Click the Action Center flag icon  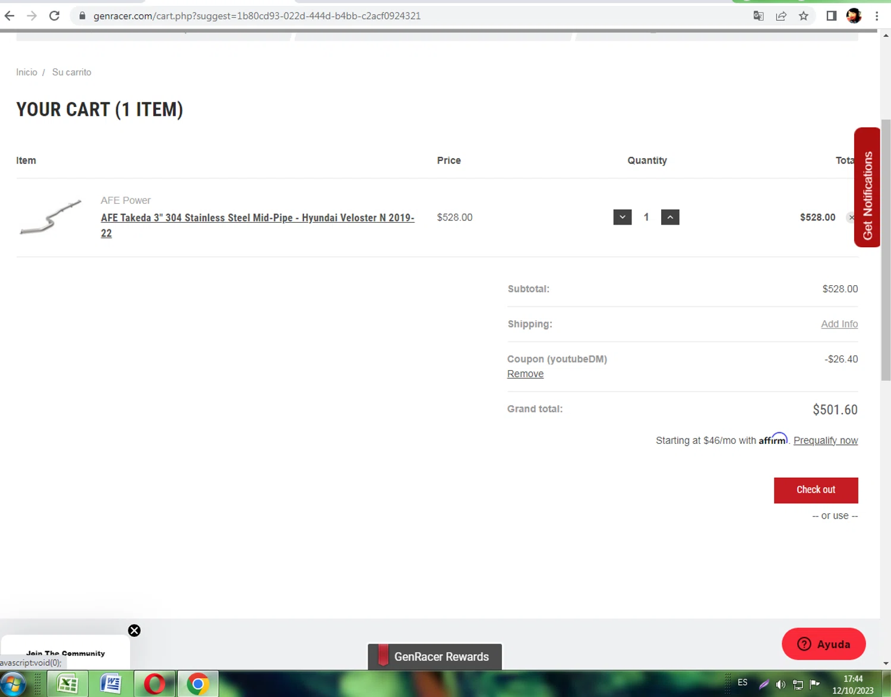pos(814,684)
